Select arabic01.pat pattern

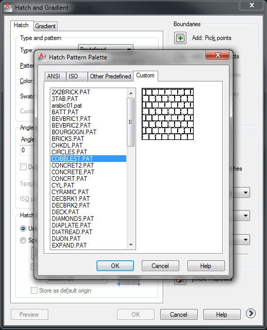[x=89, y=106]
